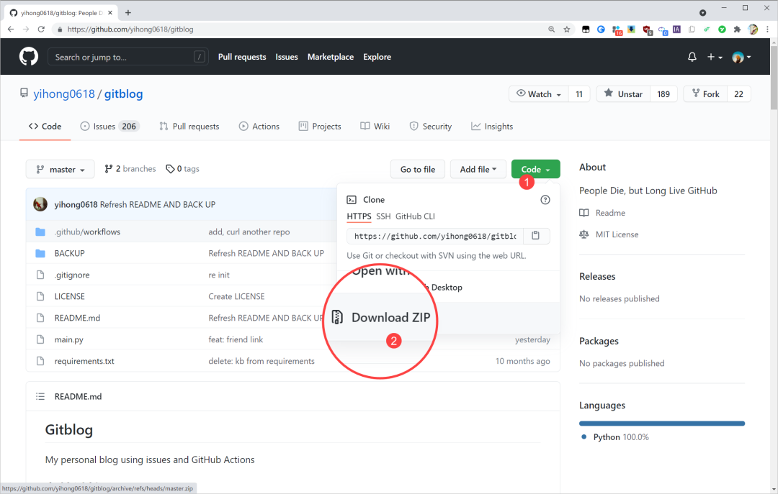The image size is (778, 494).
Task: Unstar the gitblog repository
Action: pos(622,93)
